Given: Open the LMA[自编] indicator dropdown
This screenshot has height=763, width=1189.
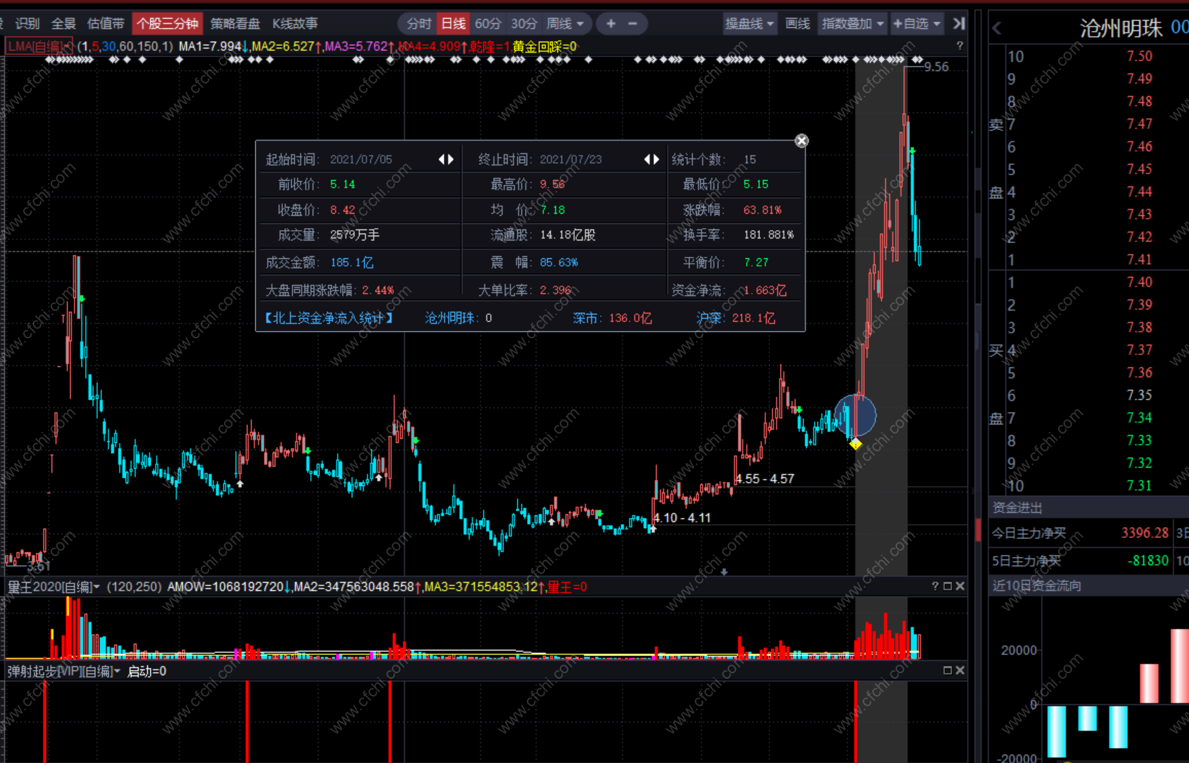Looking at the screenshot, I should tap(39, 46).
